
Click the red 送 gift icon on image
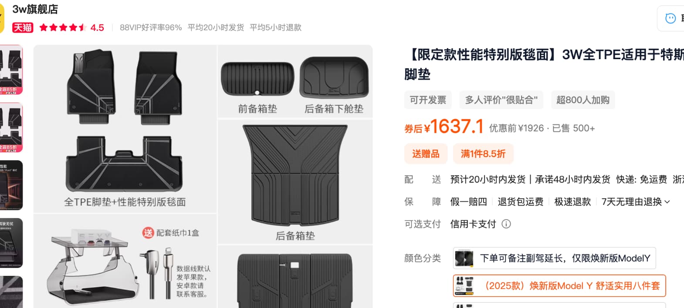[x=148, y=233]
